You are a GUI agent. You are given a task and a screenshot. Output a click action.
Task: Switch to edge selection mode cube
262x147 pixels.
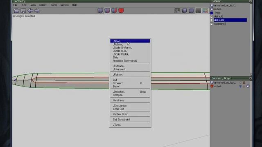pos(107,11)
